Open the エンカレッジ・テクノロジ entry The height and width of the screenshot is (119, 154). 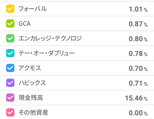click(x=50, y=38)
